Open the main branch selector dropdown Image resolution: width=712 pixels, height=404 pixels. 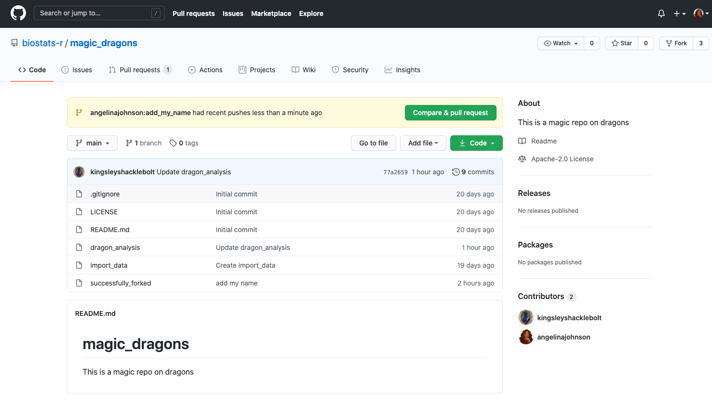[x=92, y=143]
